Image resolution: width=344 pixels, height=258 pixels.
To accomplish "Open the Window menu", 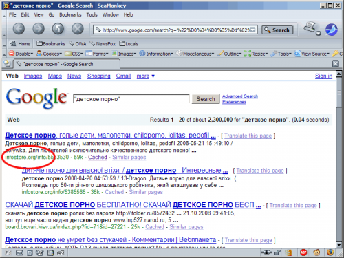I will [x=111, y=15].
